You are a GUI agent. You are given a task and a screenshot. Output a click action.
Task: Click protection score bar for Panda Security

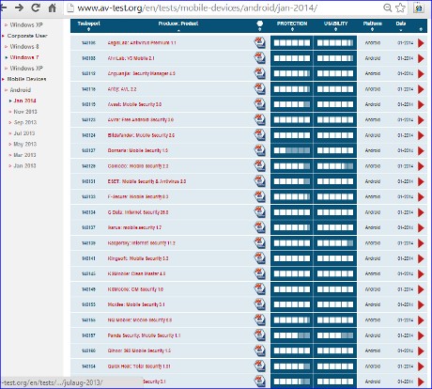click(292, 335)
